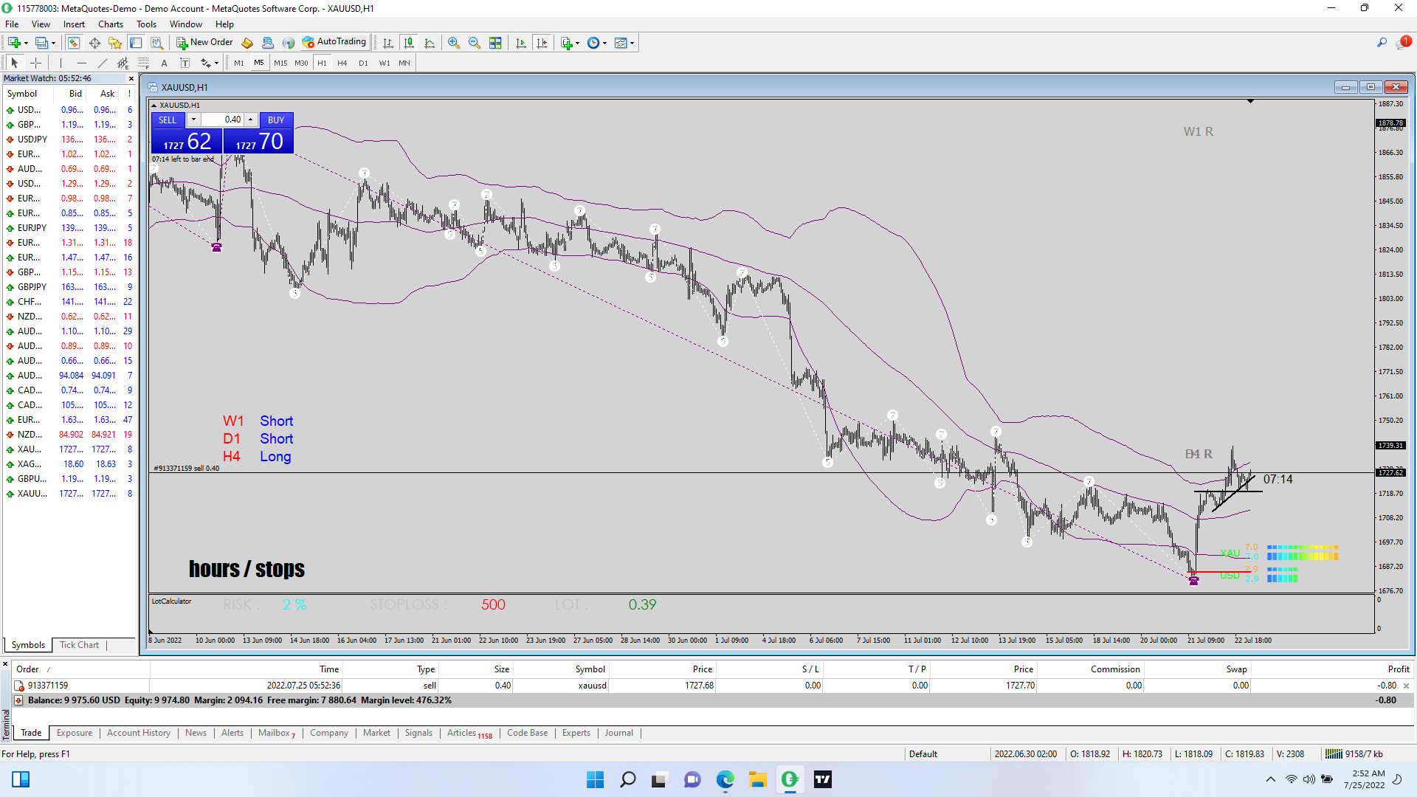Open the Charts menu

point(111,24)
